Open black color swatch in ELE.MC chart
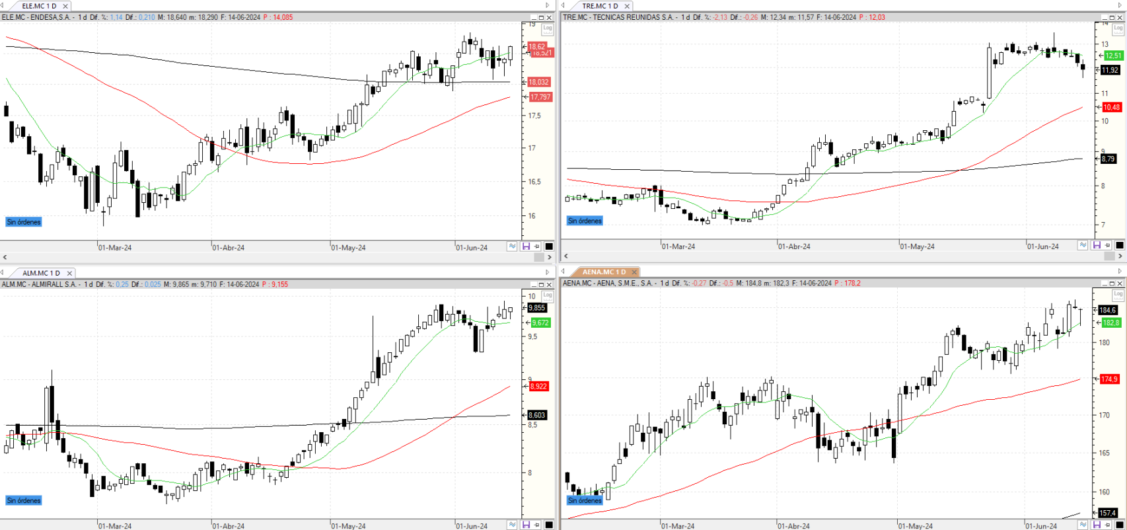This screenshot has height=530, width=1127. [x=549, y=246]
